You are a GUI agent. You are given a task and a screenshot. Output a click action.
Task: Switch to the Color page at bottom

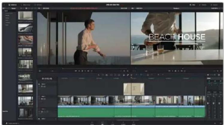(123, 123)
